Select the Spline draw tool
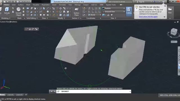The height and width of the screenshot is (101, 180). 40,12
